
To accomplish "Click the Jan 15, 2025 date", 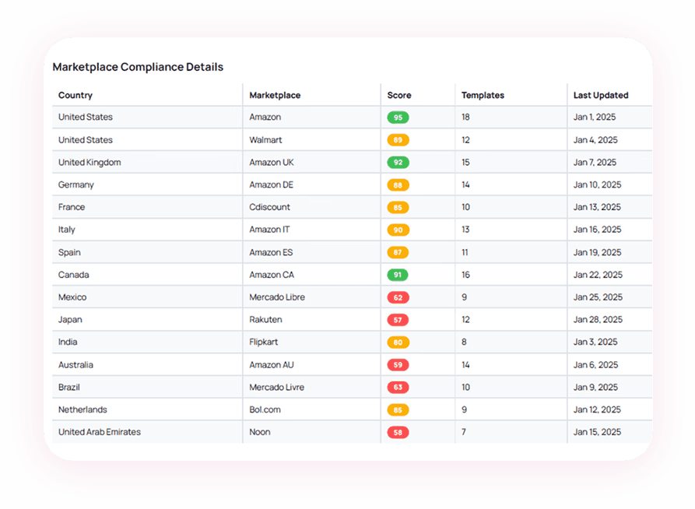I will pos(597,432).
